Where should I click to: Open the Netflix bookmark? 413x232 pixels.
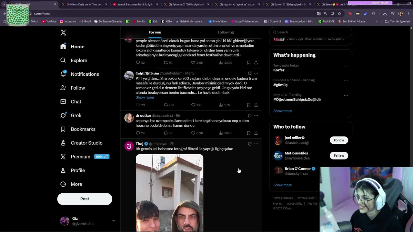tap(138, 22)
